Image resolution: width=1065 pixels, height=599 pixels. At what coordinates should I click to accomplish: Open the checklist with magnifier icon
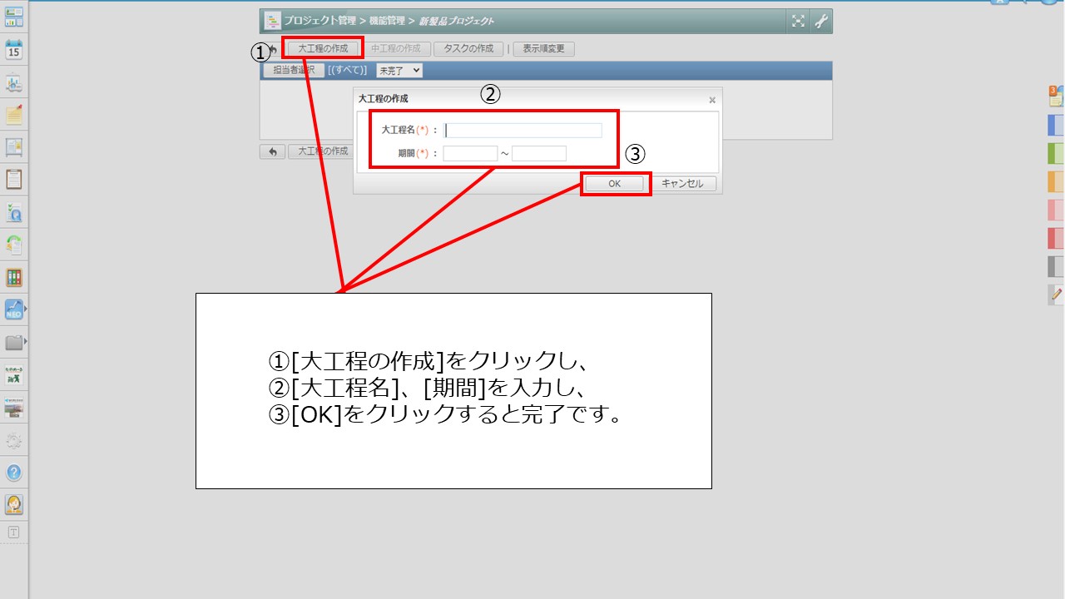[14, 212]
